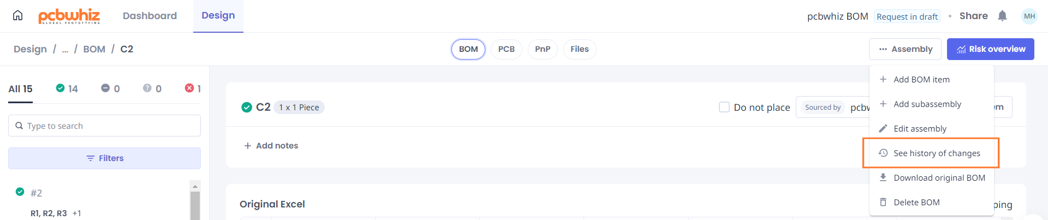Screen dimensions: 1048x220
Task: Open the Filters panel
Action: click(104, 158)
